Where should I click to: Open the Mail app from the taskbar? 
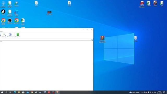28,92
